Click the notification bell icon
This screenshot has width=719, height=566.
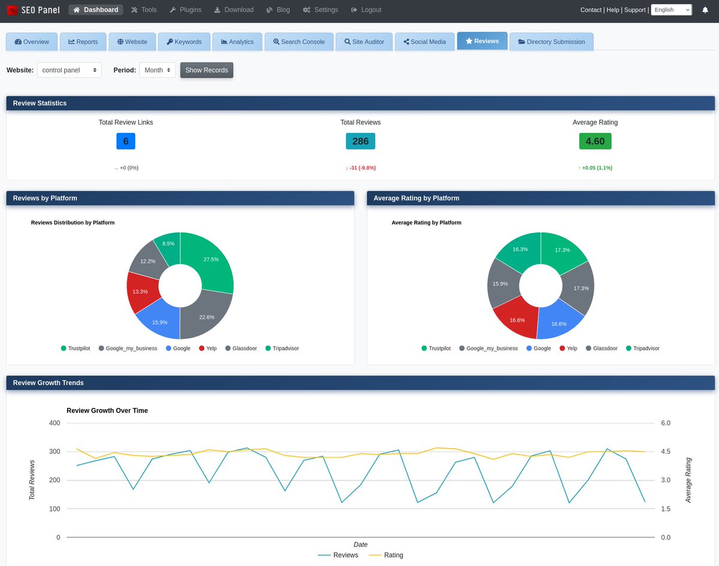coord(705,10)
